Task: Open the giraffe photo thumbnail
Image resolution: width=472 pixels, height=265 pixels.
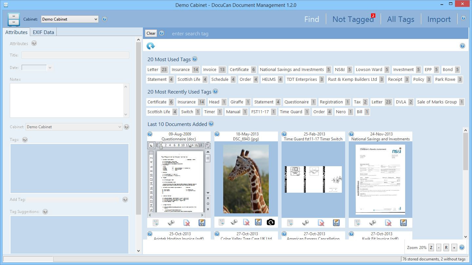Action: pos(246,179)
